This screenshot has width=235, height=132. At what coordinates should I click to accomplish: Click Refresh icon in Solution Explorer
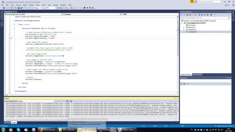click(202, 15)
